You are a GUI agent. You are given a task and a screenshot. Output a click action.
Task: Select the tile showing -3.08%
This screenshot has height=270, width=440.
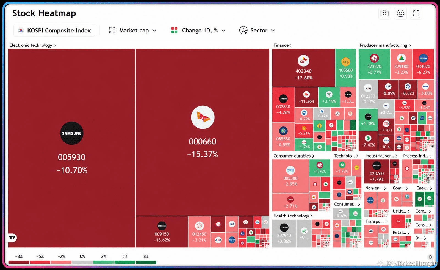[425, 89]
